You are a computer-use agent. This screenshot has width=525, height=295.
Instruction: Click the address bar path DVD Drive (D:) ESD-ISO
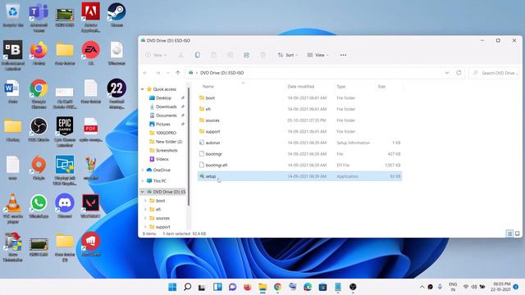221,73
